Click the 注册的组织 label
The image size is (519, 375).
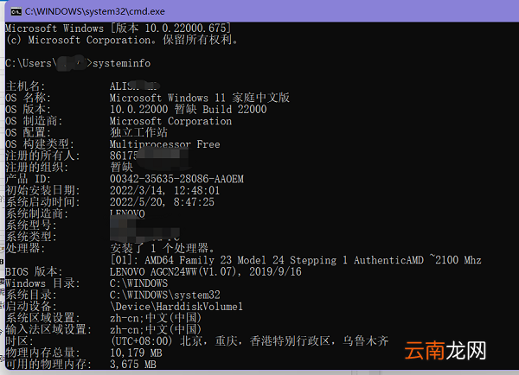36,168
